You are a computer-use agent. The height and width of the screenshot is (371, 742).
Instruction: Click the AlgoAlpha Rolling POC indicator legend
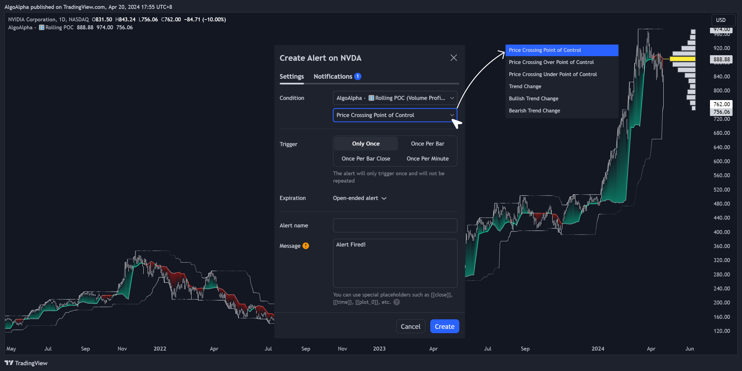41,27
